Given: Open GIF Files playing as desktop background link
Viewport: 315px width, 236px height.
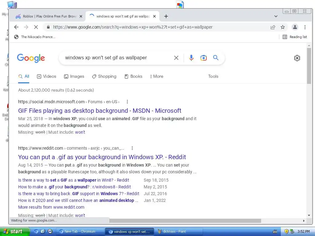Looking at the screenshot, I should click(x=100, y=111).
